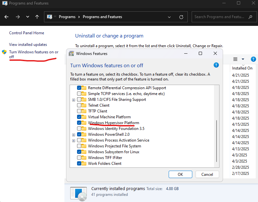Expand SMB 1.0/CIFS File Sharing Support node
This screenshot has width=258, height=202.
[73, 100]
